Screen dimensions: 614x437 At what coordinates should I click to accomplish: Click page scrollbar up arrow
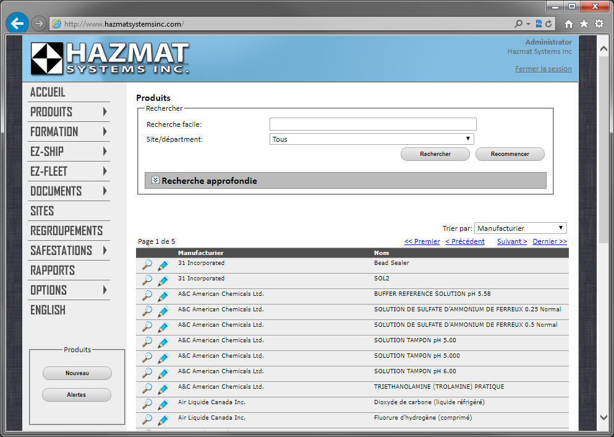coord(604,49)
